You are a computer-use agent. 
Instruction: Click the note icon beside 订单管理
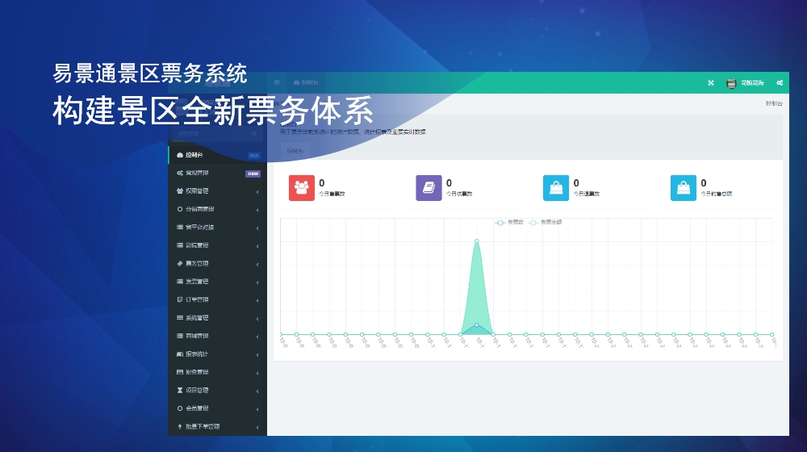[x=180, y=299]
